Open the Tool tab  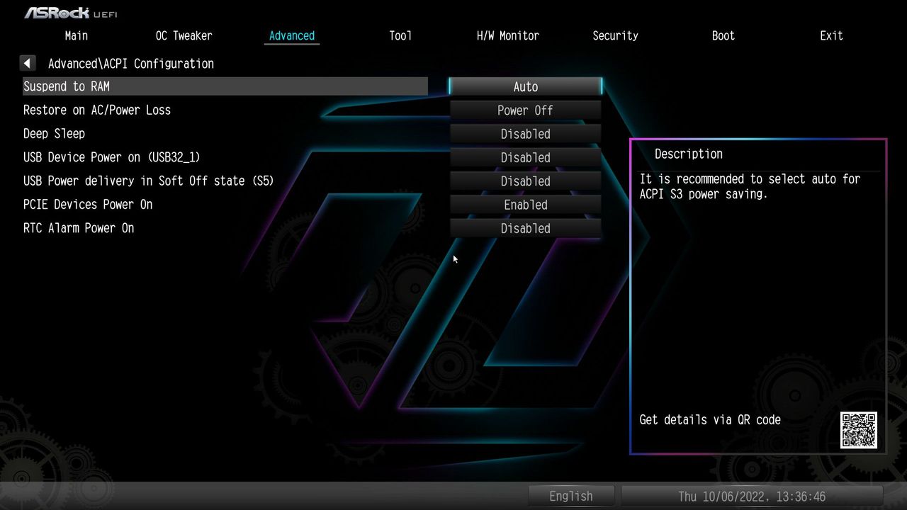pos(400,35)
